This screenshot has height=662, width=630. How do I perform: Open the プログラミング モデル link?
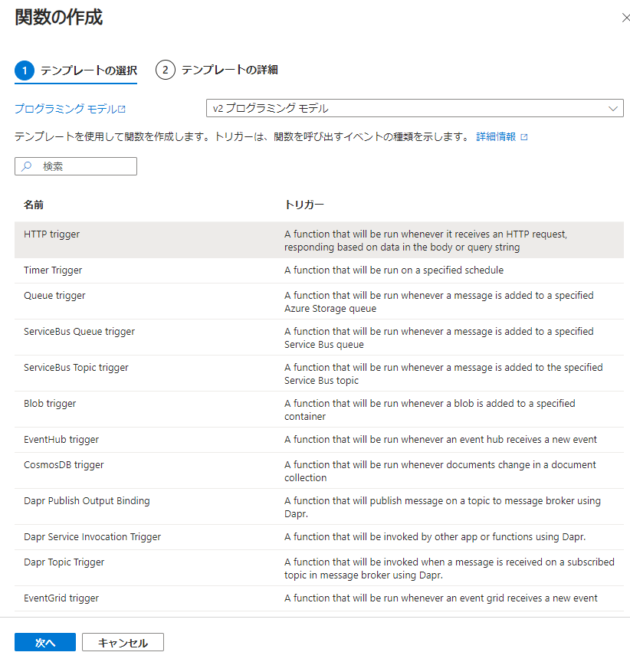coord(65,109)
